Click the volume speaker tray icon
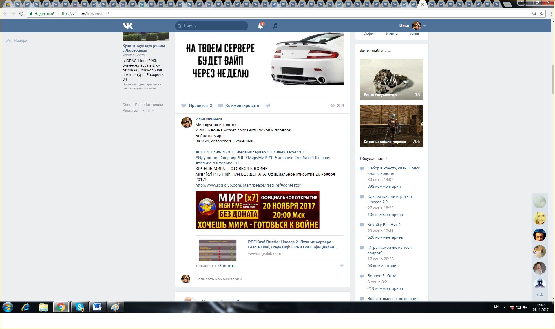 point(525,307)
